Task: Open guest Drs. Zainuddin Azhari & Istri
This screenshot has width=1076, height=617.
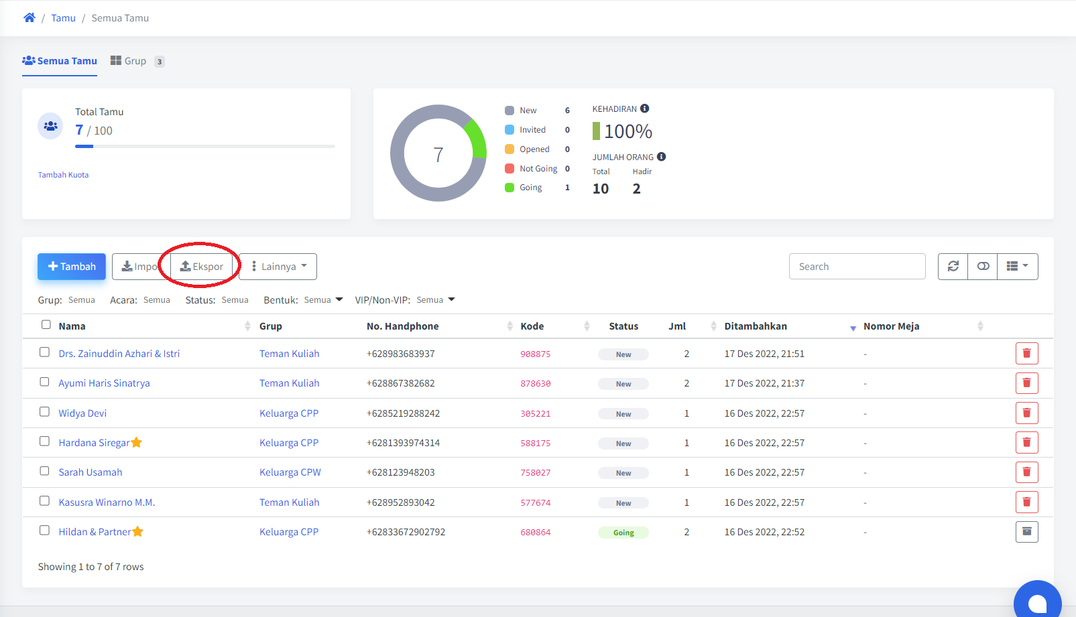Action: (x=119, y=354)
